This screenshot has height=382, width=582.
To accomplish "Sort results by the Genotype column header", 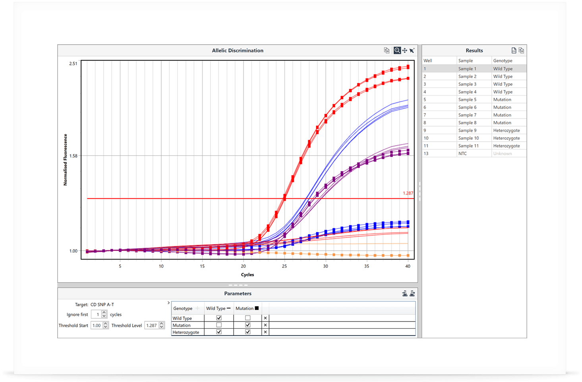I will 503,61.
